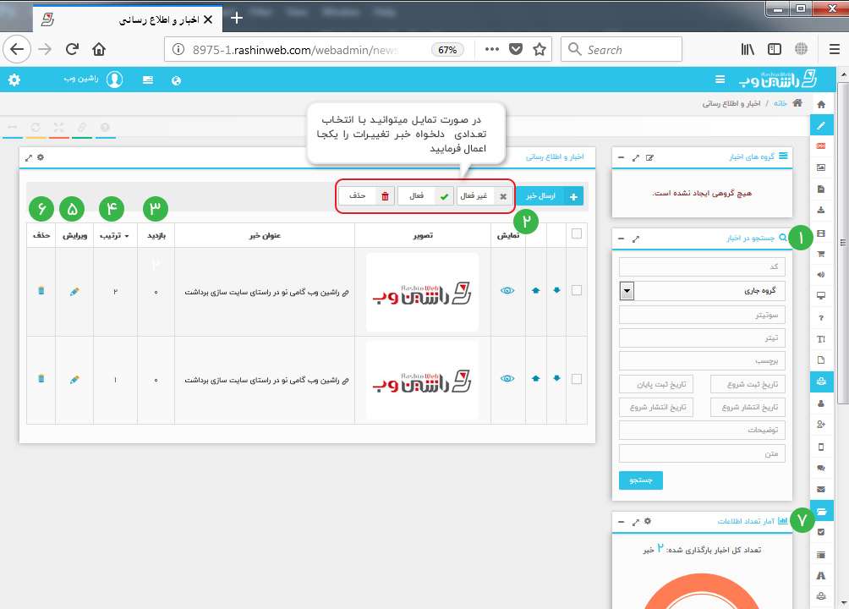
Task: Click the راشین وب user avatar icon
Action: point(114,80)
